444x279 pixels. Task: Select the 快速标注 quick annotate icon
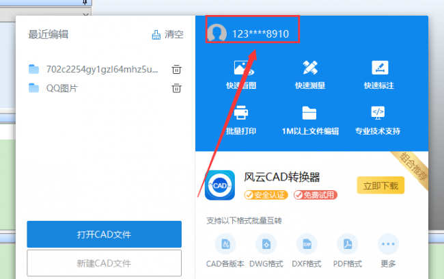tap(379, 68)
